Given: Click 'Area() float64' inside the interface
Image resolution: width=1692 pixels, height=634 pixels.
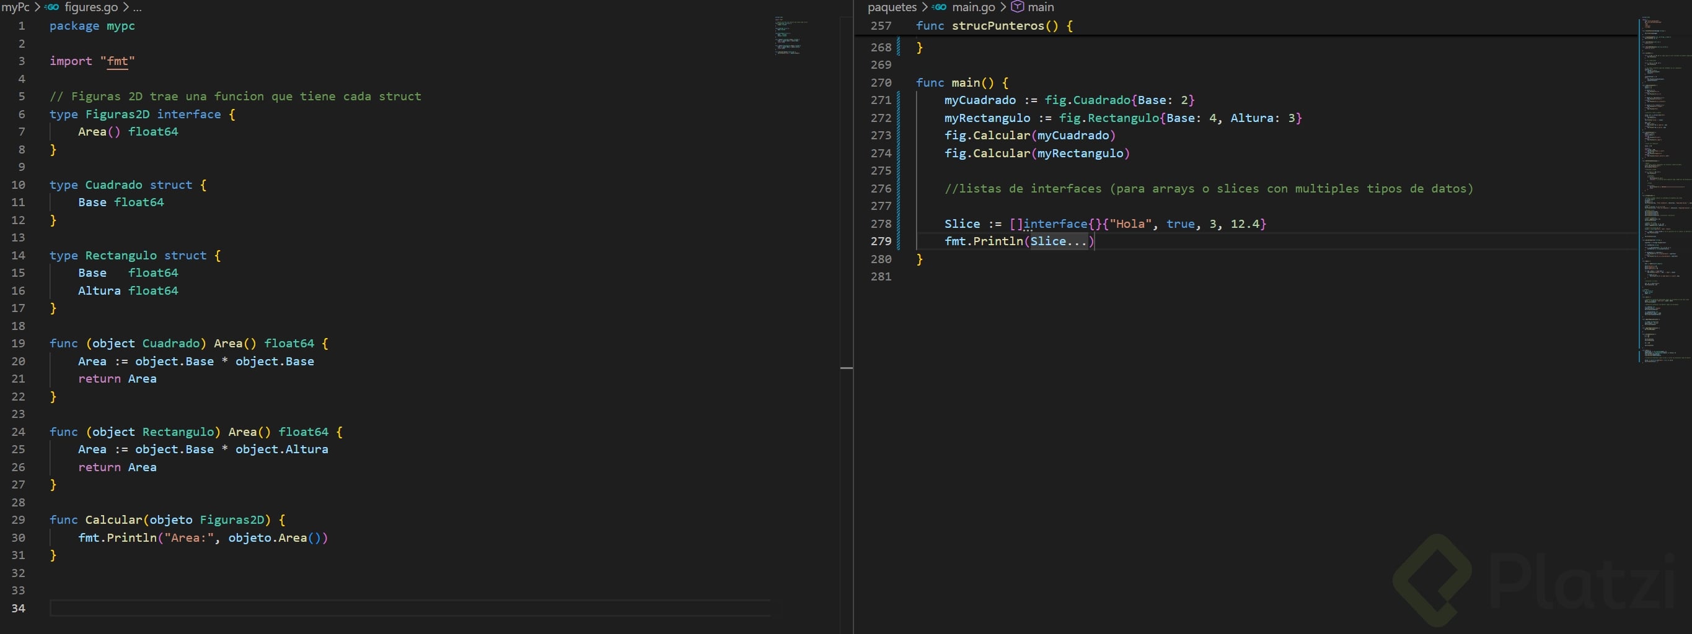Looking at the screenshot, I should (128, 131).
